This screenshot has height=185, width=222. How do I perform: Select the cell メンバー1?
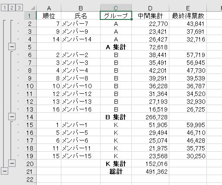click(x=81, y=124)
